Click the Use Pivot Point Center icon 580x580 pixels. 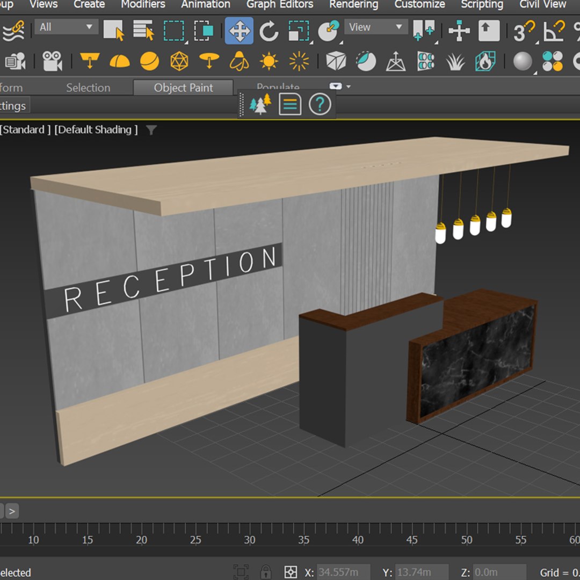coord(424,31)
